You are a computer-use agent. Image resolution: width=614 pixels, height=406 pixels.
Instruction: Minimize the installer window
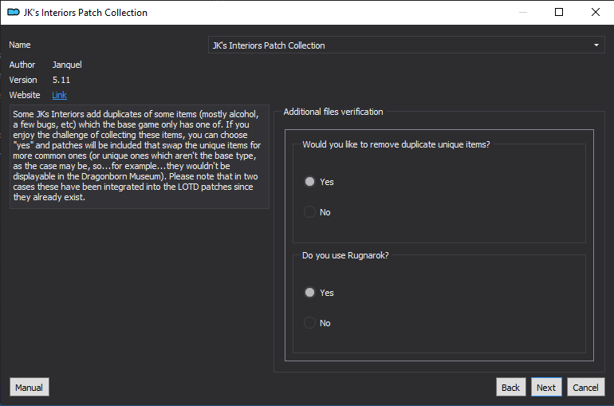click(x=523, y=12)
